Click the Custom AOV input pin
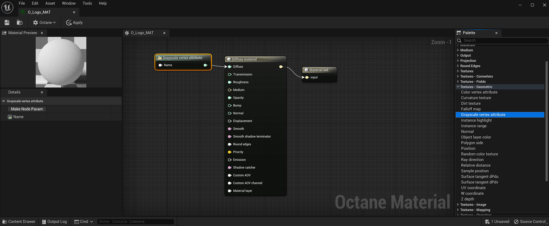The height and width of the screenshot is (226, 549). (230, 175)
